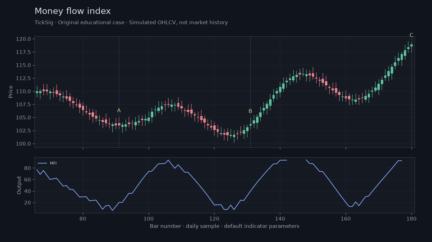The width and height of the screenshot is (432, 242).
Task: Click the 'Output' y-axis label
Action: click(x=19, y=185)
